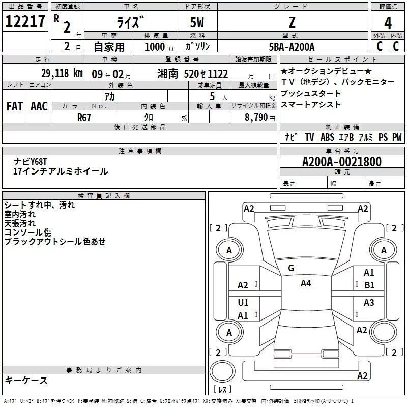Viewport: 407px width, 407px height.
Task: Click chassis number A200A-0021800
Action: pos(342,162)
